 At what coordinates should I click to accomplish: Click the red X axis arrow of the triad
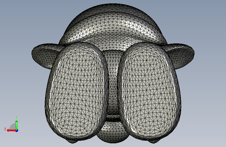point(11,131)
